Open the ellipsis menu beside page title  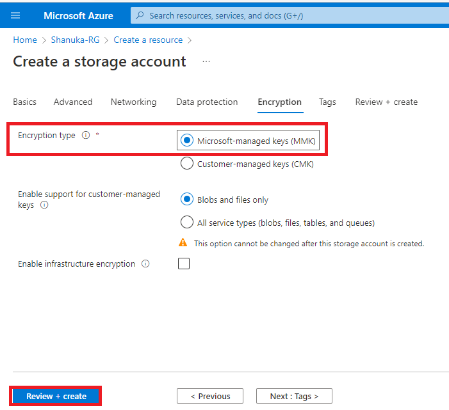[x=206, y=61]
